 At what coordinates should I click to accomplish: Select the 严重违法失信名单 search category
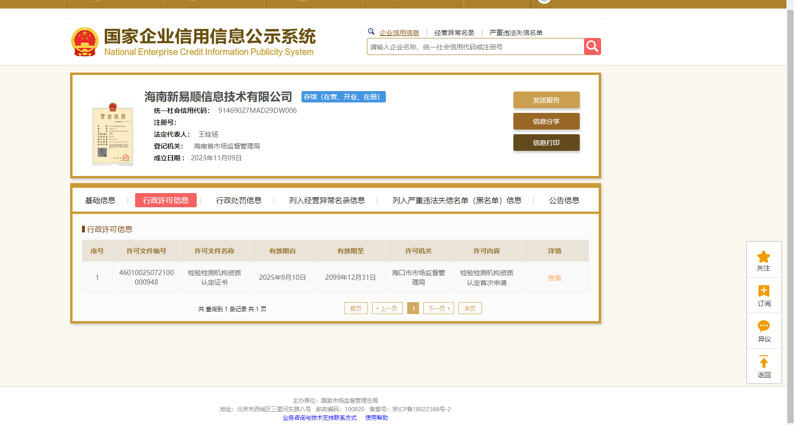pos(516,33)
